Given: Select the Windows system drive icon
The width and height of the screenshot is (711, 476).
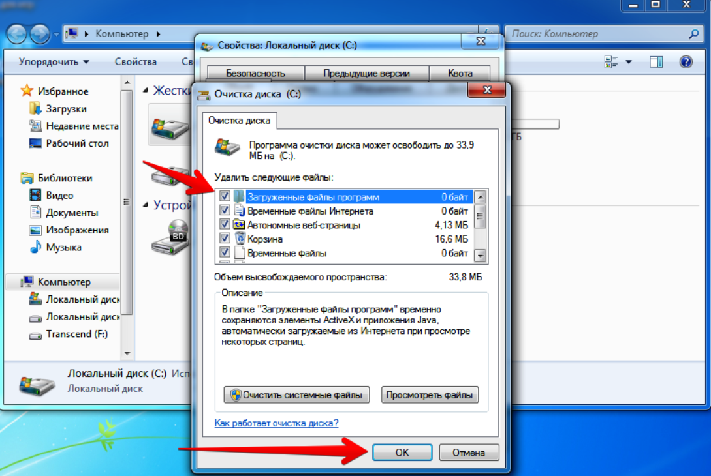Looking at the screenshot, I should (x=170, y=128).
